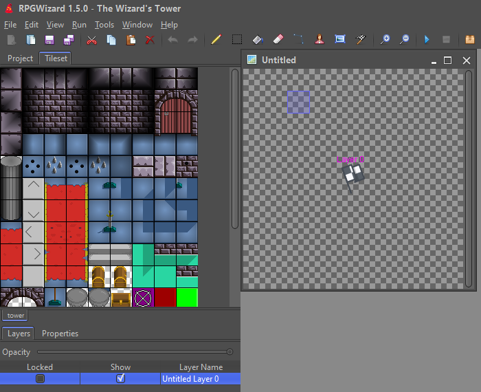Save the board with floppy icon
This screenshot has height=392, width=481.
[49, 40]
